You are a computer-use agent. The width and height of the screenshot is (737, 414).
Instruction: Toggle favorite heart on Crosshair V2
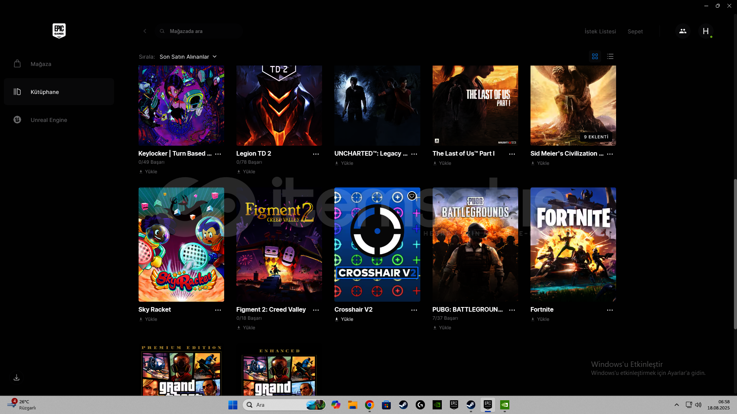[x=412, y=196]
